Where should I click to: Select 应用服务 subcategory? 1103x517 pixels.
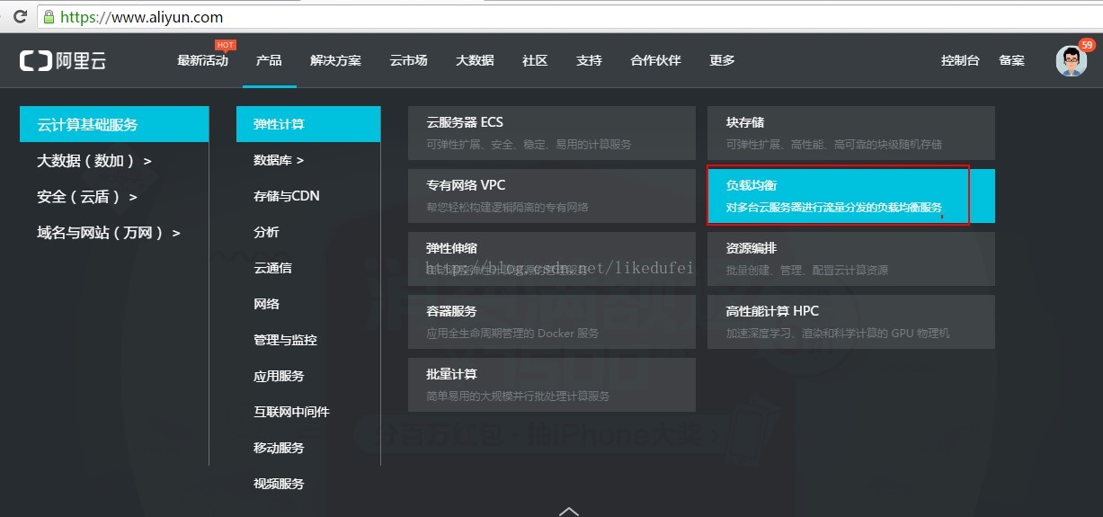[x=279, y=376]
